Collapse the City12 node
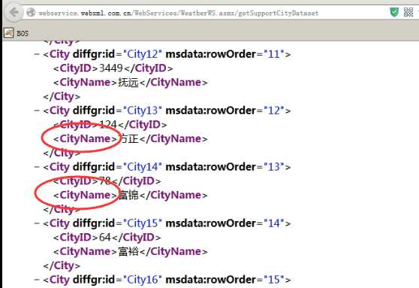The height and width of the screenshot is (288, 419). point(37,54)
